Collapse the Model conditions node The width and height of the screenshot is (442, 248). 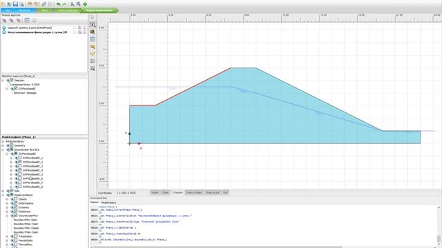[x=3, y=195]
